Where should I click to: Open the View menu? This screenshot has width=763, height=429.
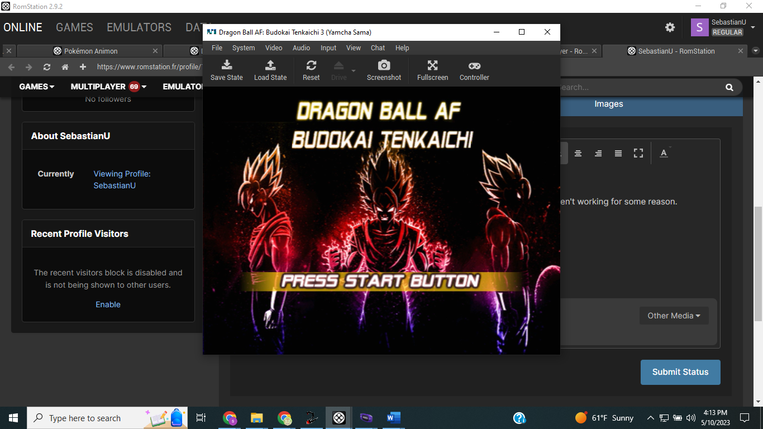[x=354, y=48]
